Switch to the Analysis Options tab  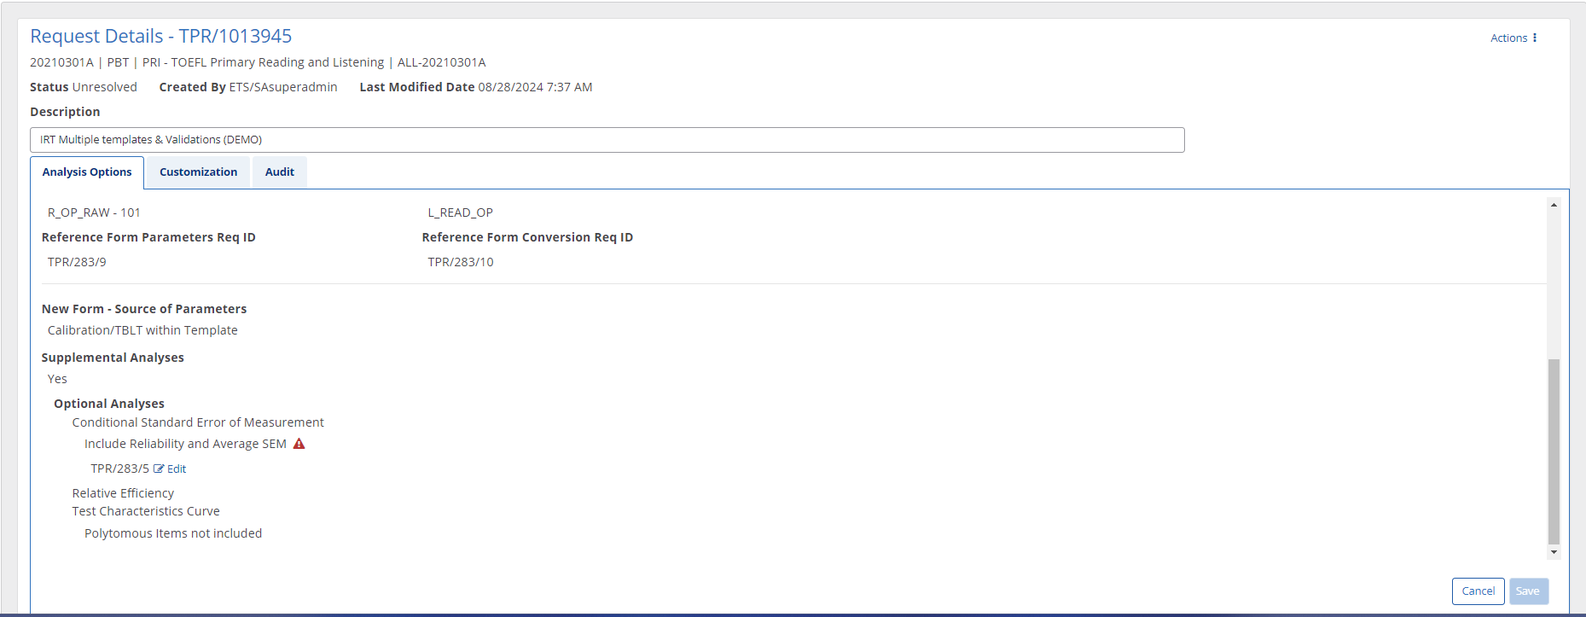coord(87,172)
